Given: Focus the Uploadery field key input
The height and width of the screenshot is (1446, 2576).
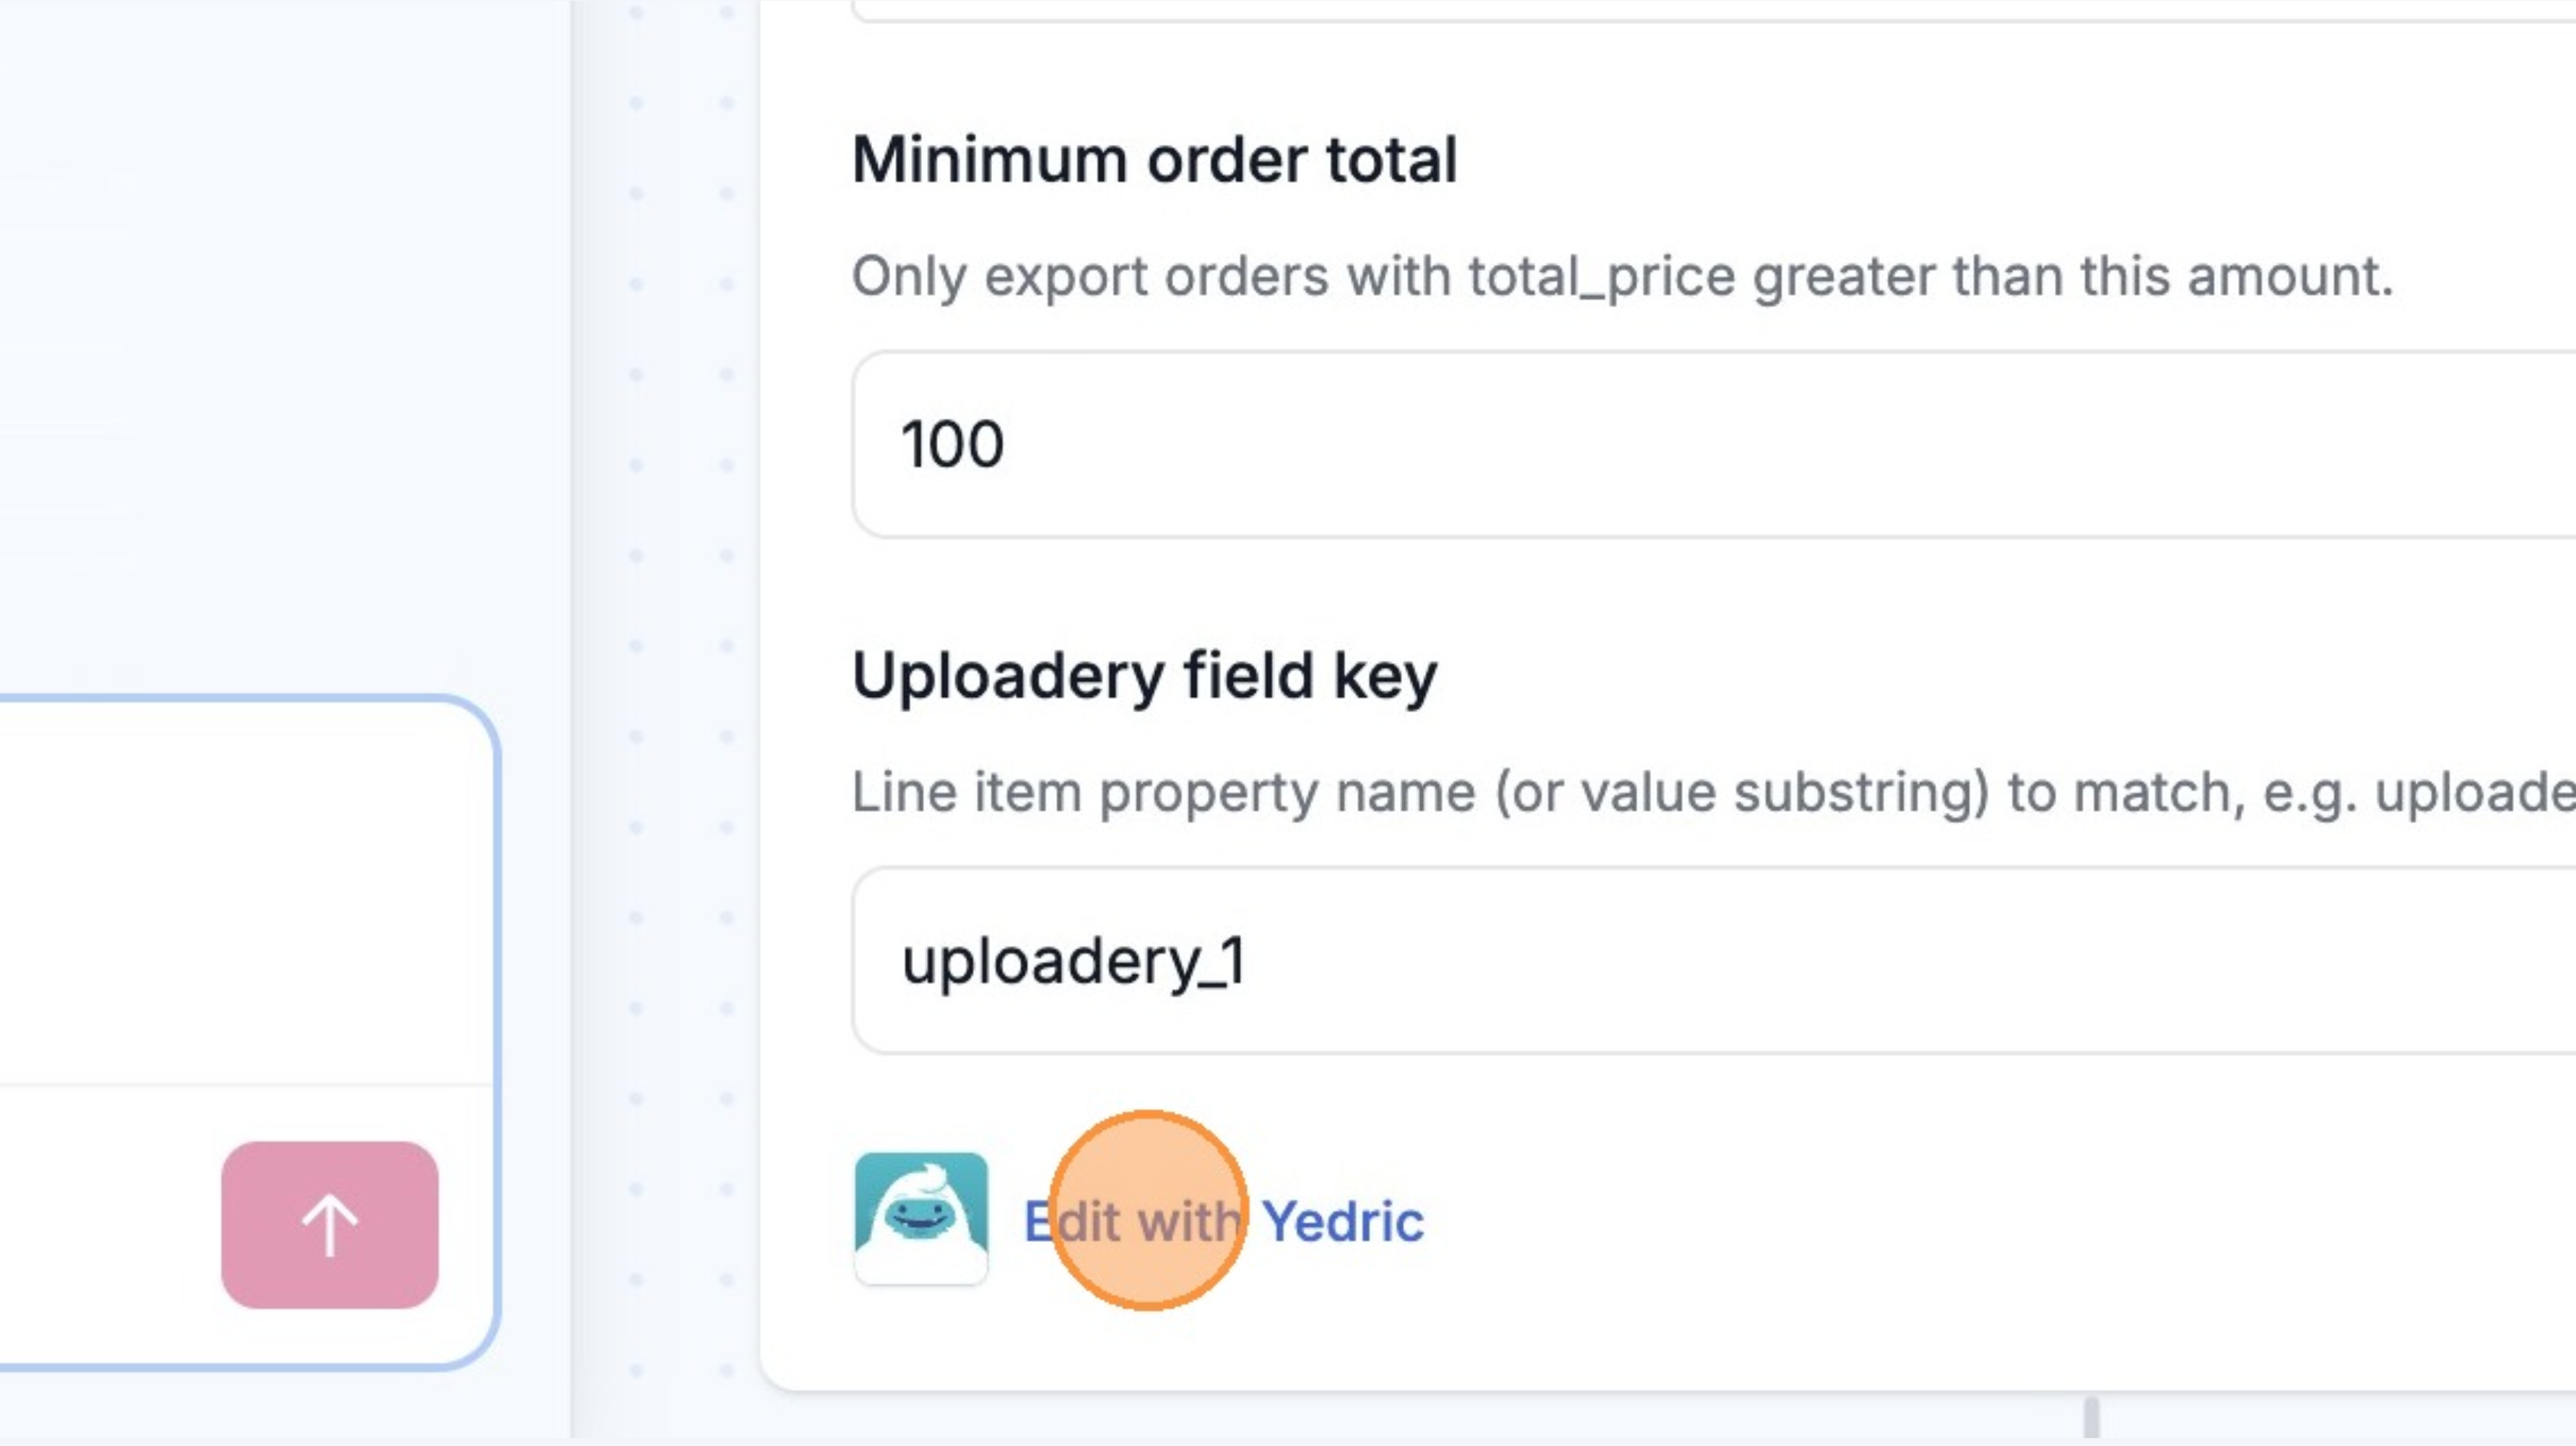Looking at the screenshot, I should (x=1700, y=960).
